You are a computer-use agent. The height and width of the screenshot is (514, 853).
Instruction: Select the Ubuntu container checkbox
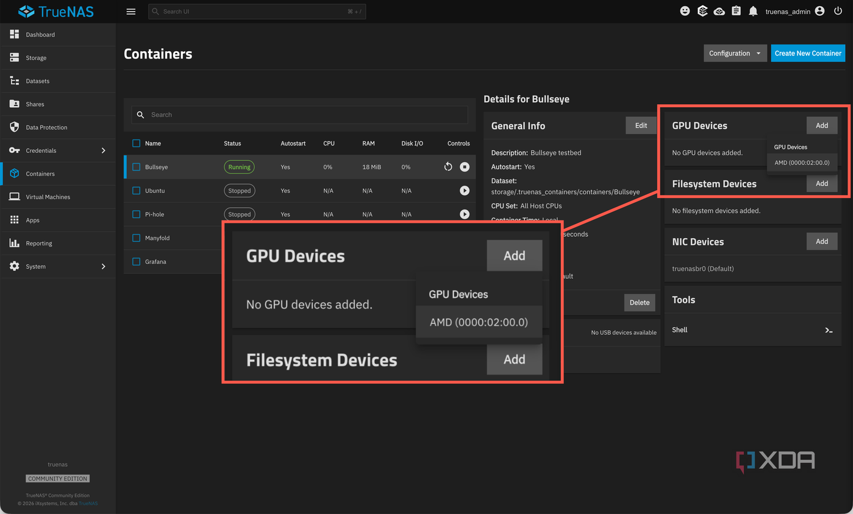pyautogui.click(x=137, y=191)
